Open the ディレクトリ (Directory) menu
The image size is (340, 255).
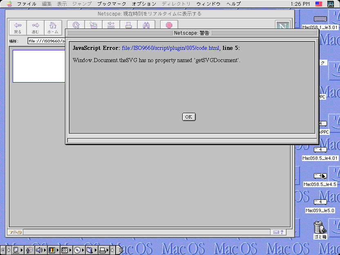point(176,4)
